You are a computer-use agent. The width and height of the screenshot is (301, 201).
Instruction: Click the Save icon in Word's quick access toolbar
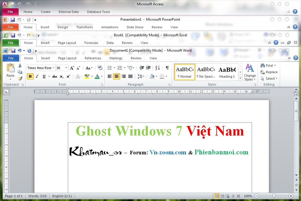pyautogui.click(x=13, y=51)
